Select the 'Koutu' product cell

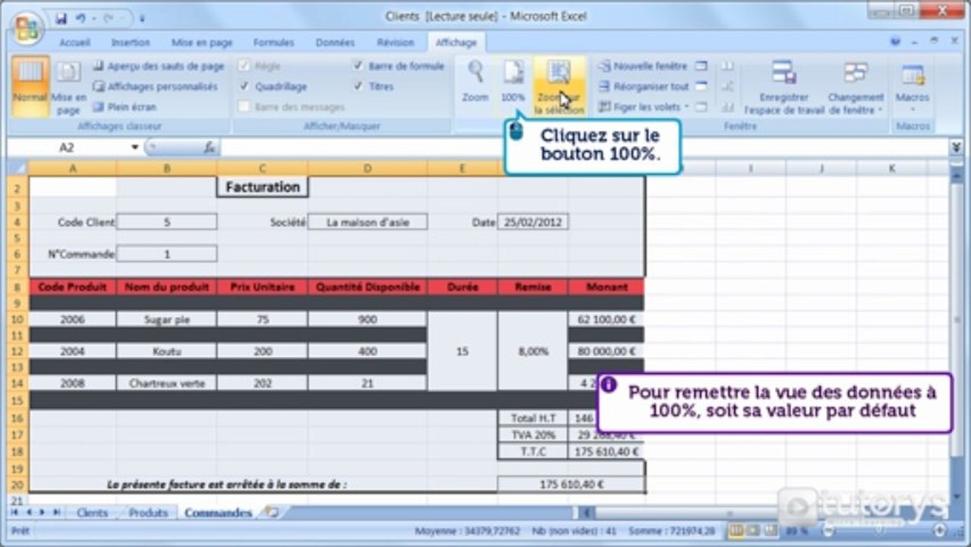click(166, 352)
